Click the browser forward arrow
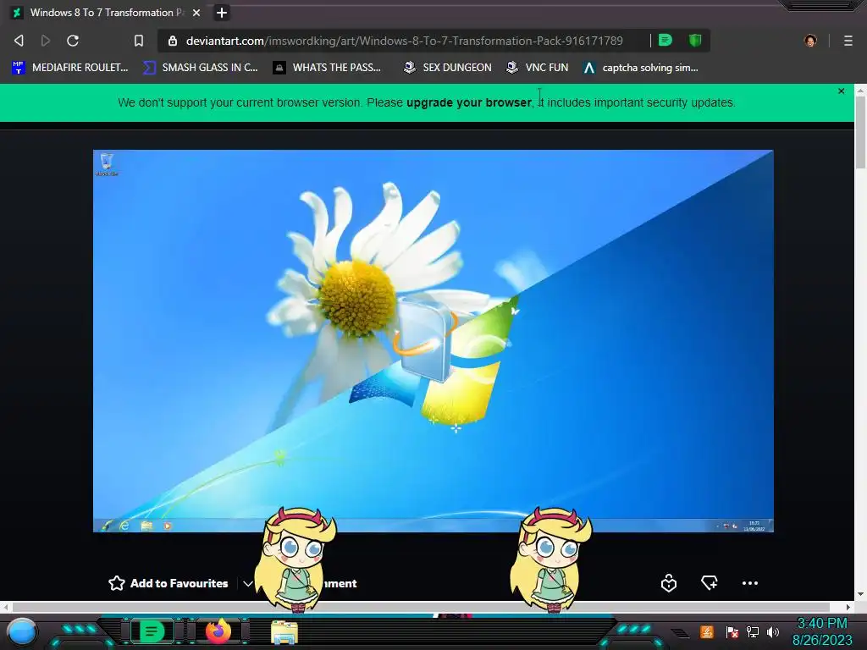 coord(46,41)
